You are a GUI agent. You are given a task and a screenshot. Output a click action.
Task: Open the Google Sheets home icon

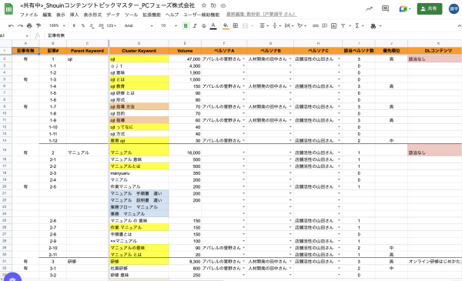(8, 9)
